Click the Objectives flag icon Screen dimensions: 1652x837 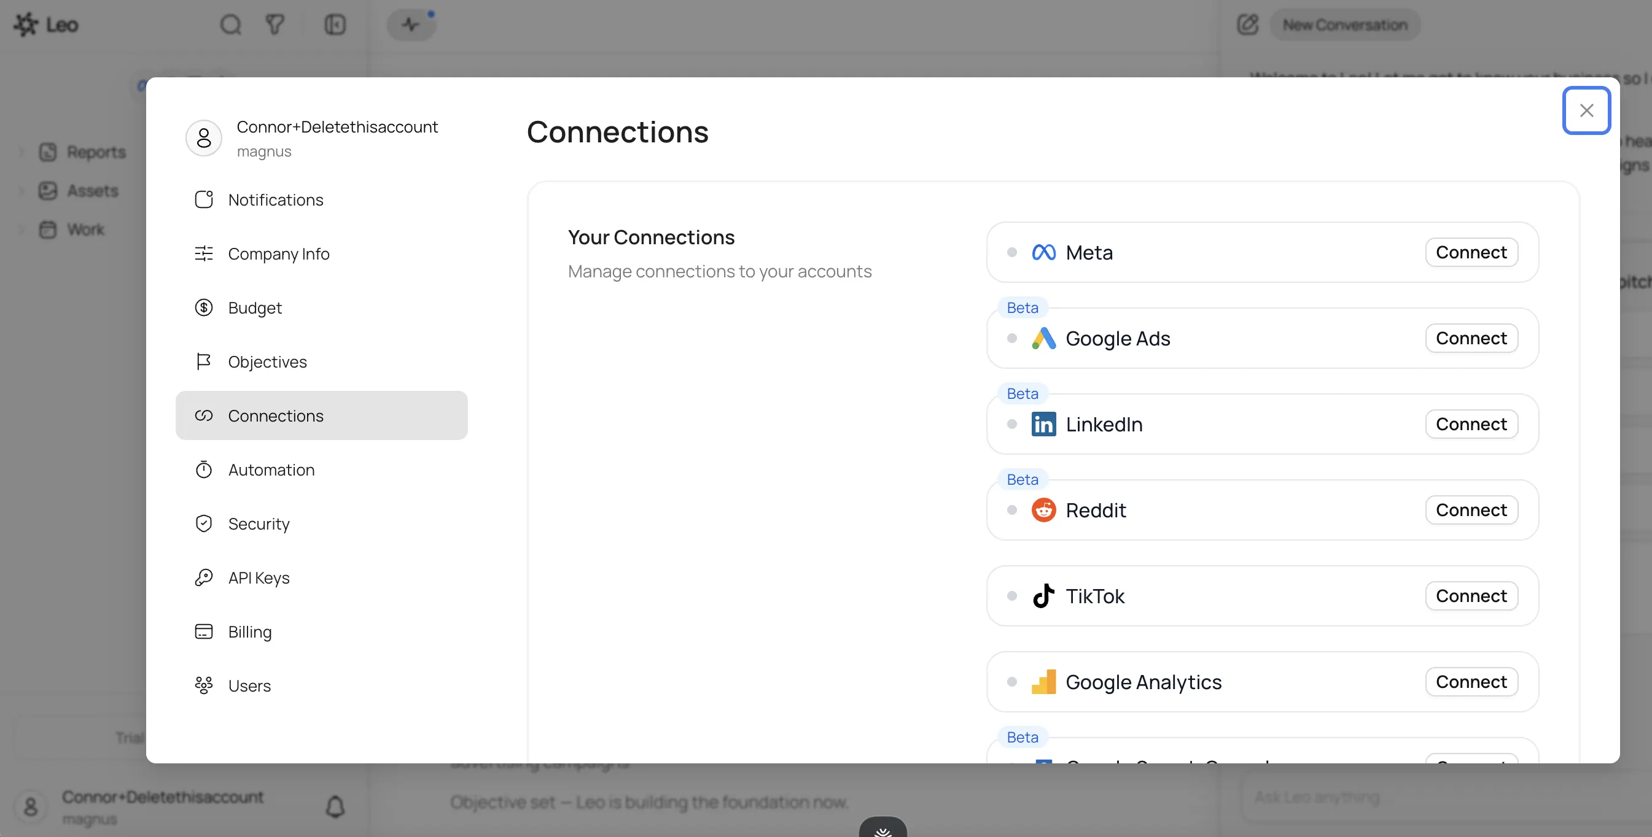point(204,362)
